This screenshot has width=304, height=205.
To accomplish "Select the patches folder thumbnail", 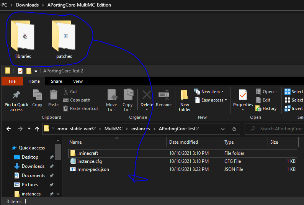I will click(x=64, y=36).
